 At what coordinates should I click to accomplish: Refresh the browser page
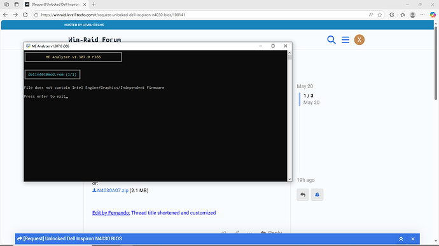[25, 15]
